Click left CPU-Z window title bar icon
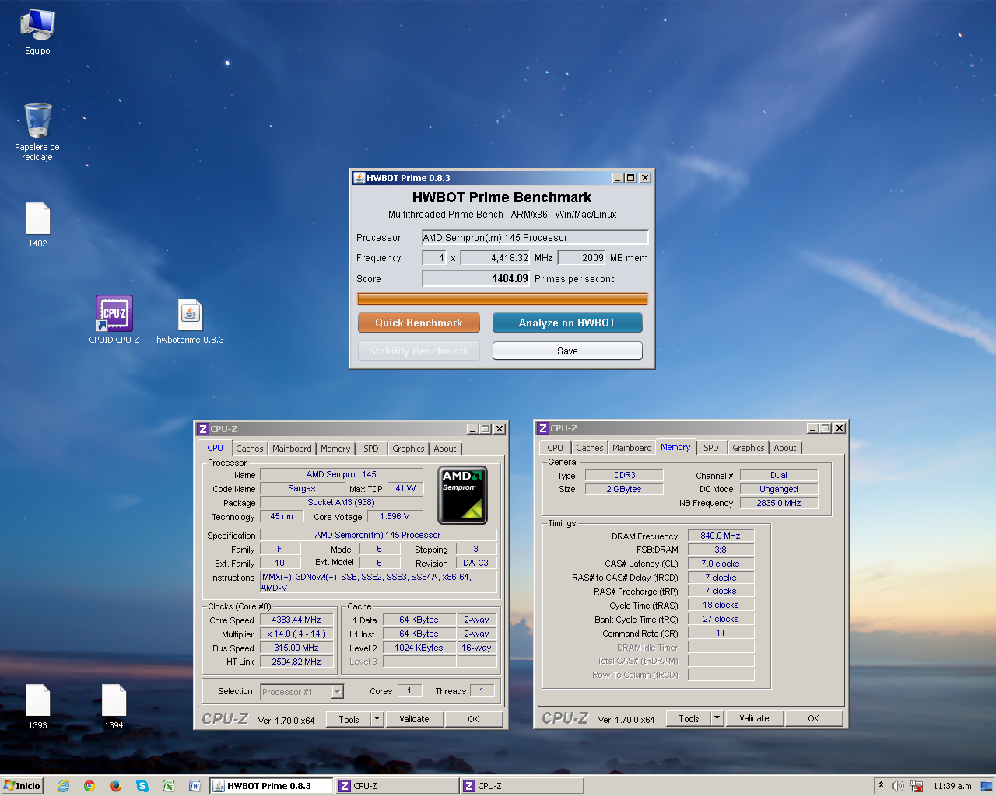 point(203,429)
